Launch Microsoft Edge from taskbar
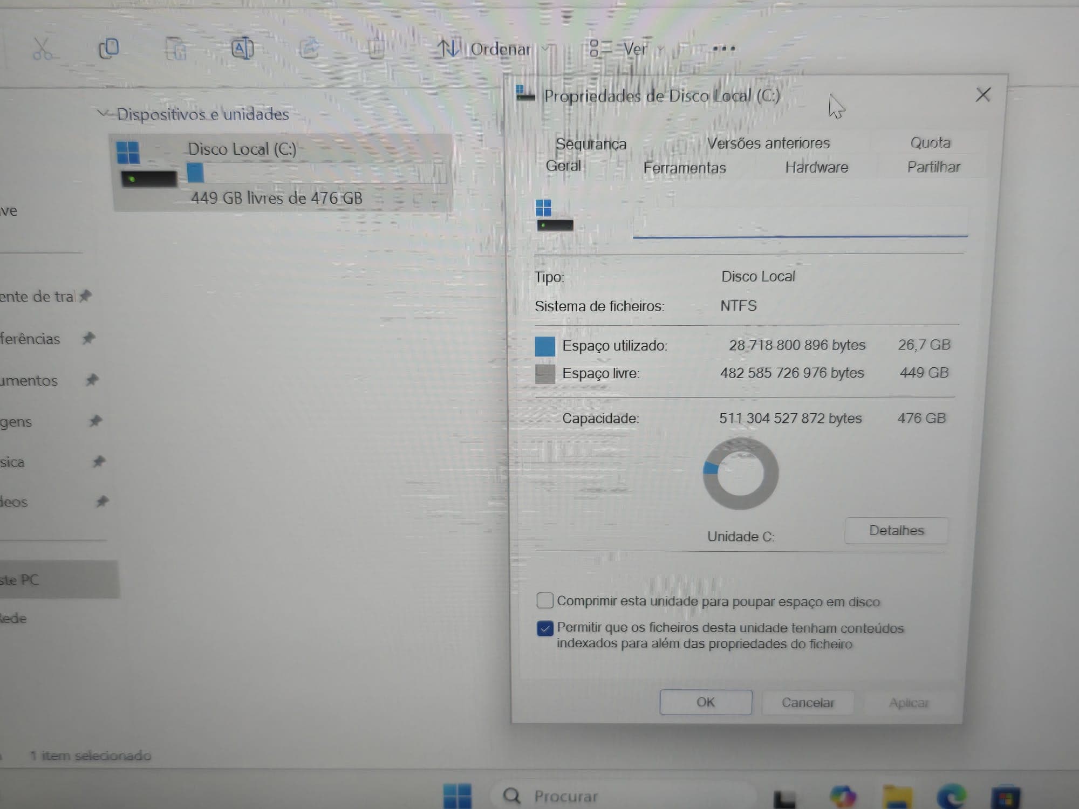The width and height of the screenshot is (1079, 809). (x=952, y=797)
